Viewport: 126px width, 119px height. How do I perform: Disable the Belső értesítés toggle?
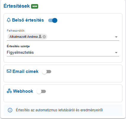click(x=53, y=20)
